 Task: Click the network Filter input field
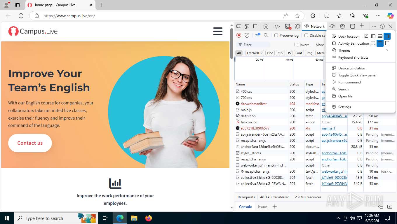[253, 45]
